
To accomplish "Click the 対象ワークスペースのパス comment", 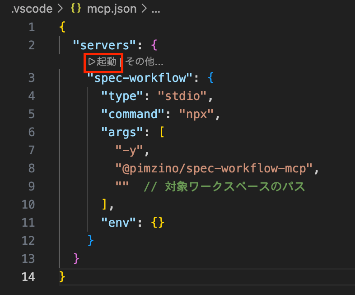I will click(x=224, y=186).
